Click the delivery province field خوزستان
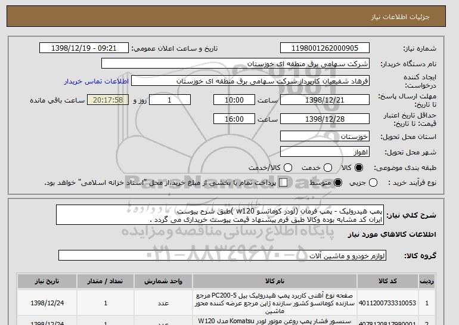Image resolution: width=459 pixels, height=325 pixels. (x=325, y=137)
